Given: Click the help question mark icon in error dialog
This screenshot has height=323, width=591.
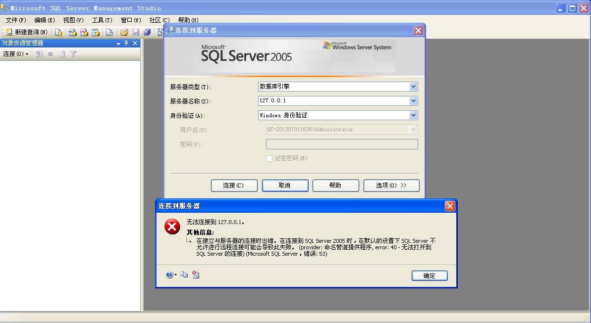Looking at the screenshot, I should click(169, 275).
